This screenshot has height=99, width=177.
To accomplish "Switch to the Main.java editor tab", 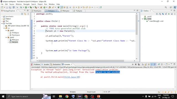I will pyautogui.click(x=66, y=11).
